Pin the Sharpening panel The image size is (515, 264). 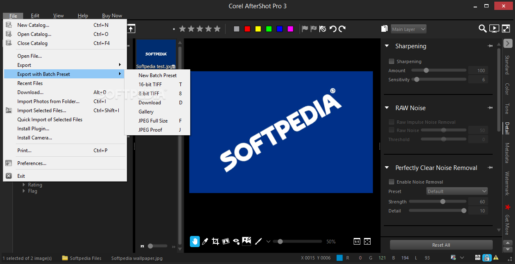pyautogui.click(x=490, y=46)
